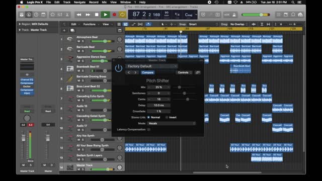Open the Loop Browser icon

[293, 15]
